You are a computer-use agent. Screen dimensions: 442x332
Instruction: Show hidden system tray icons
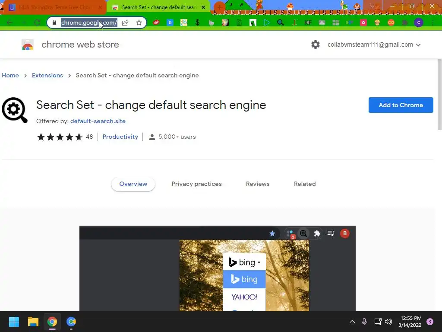(352, 322)
